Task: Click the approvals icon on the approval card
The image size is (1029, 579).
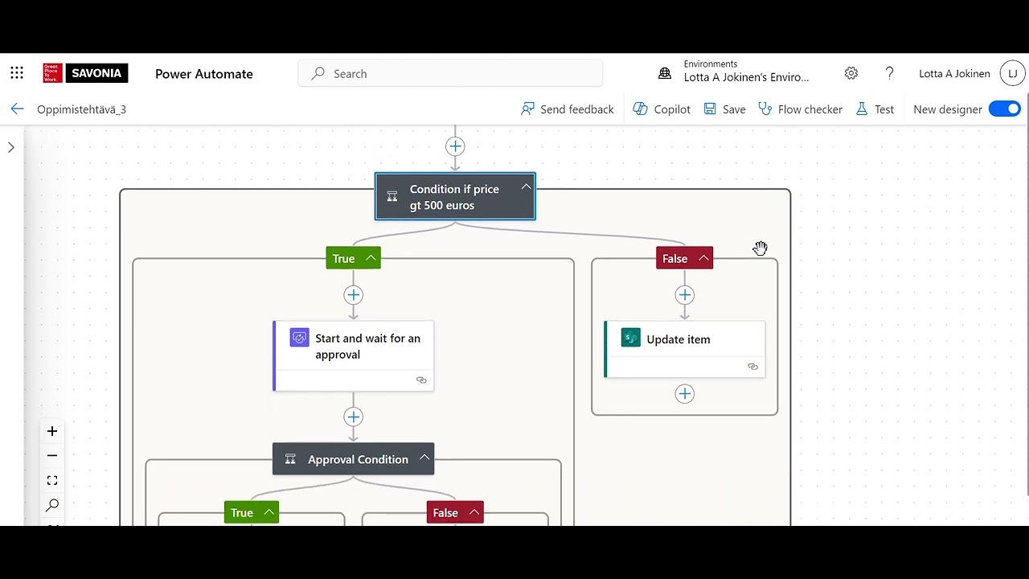Action: (x=299, y=338)
